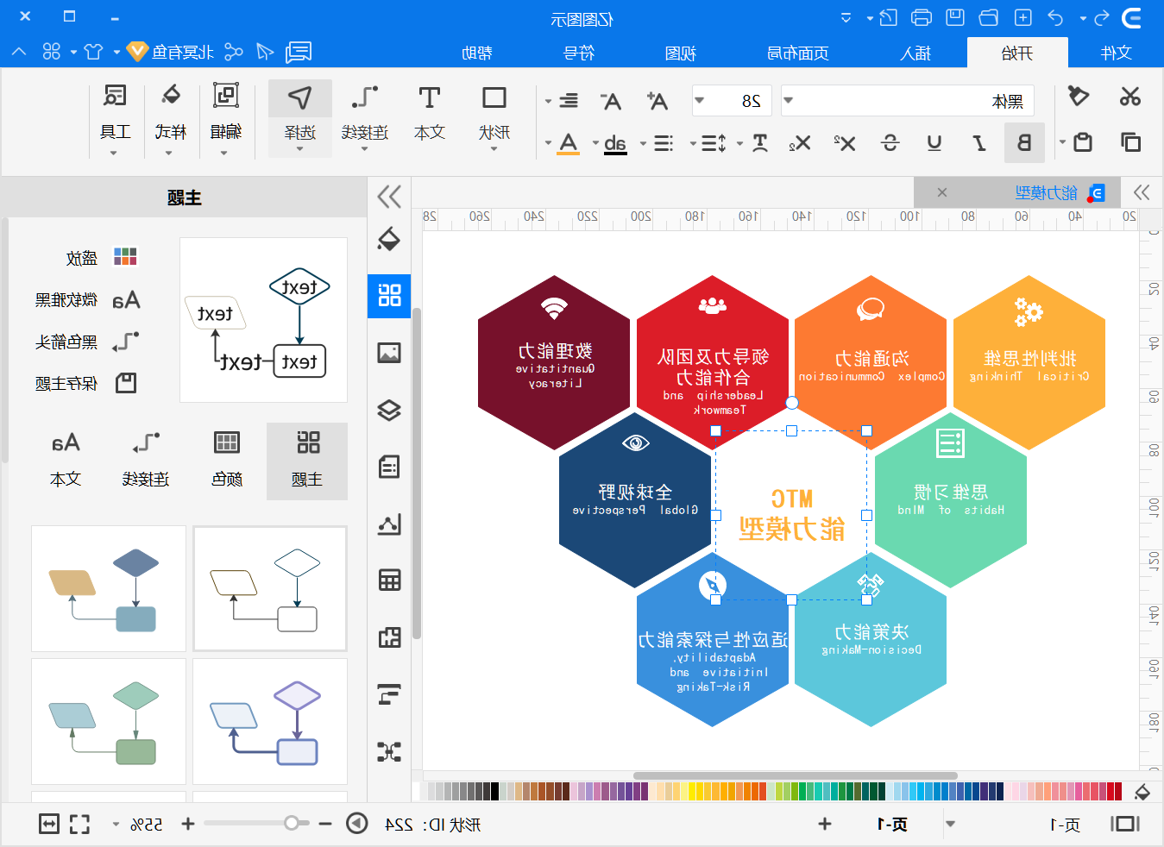1164x847 pixels.
Task: Click the canvas horizontal scrollbar
Action: point(795,775)
